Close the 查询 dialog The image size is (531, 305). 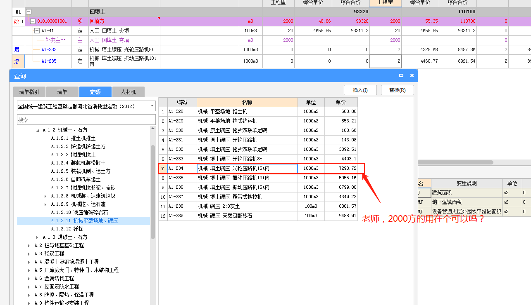pos(412,76)
